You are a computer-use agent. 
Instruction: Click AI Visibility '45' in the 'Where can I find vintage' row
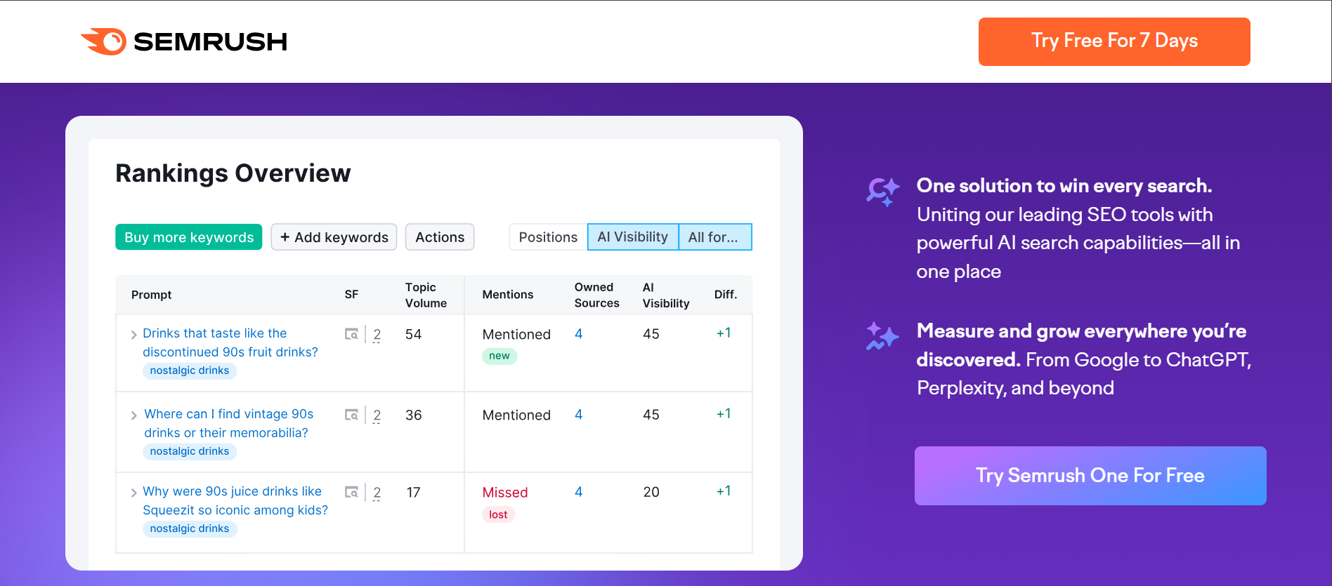(x=651, y=415)
